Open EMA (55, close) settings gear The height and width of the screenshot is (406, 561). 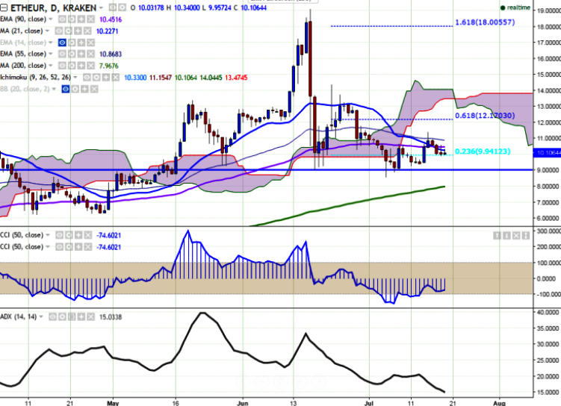72,54
